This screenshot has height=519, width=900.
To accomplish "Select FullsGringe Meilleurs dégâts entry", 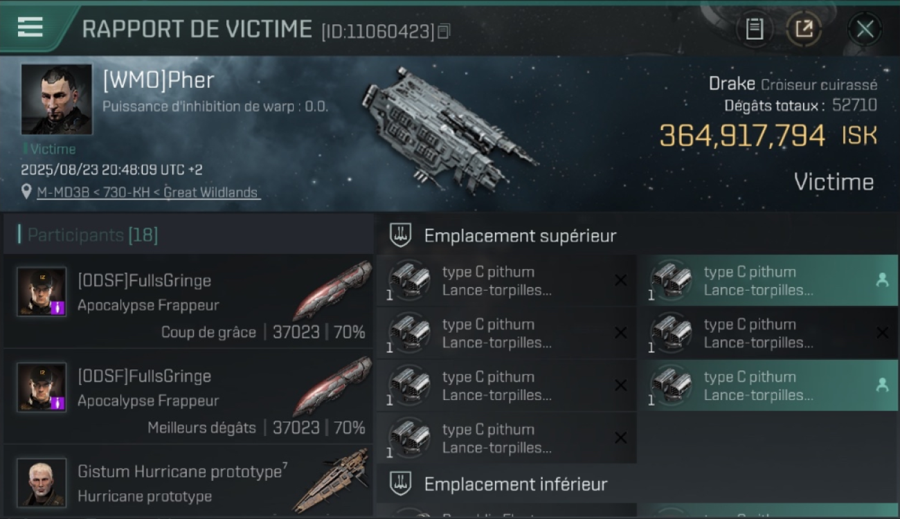I will 188,397.
